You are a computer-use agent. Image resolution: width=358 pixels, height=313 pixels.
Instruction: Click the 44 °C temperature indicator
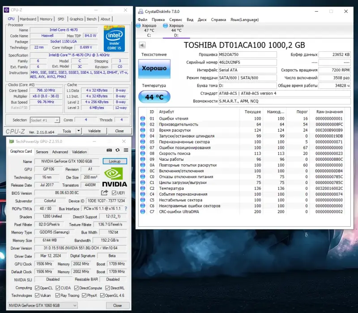[x=154, y=97]
